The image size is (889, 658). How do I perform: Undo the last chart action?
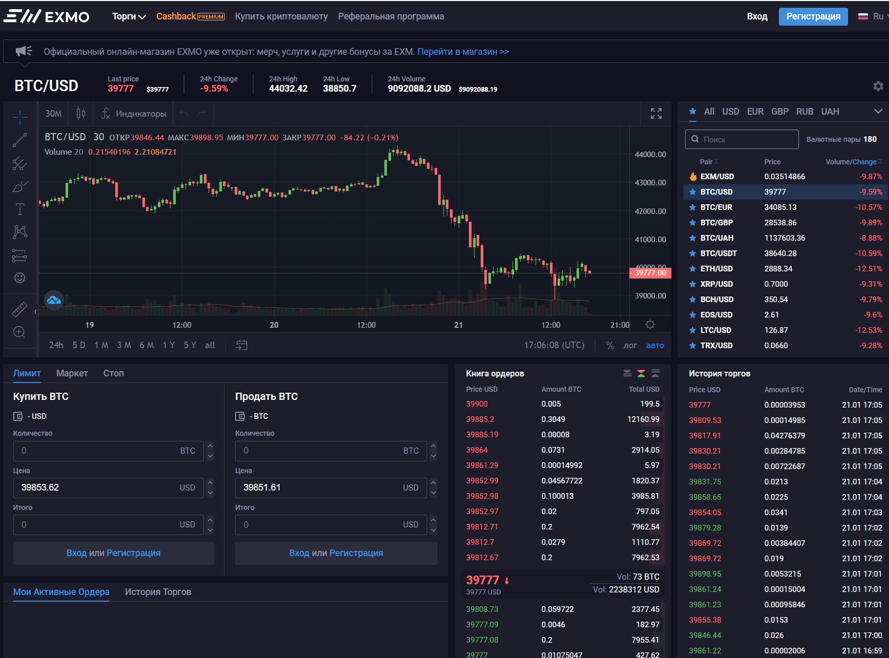(184, 114)
